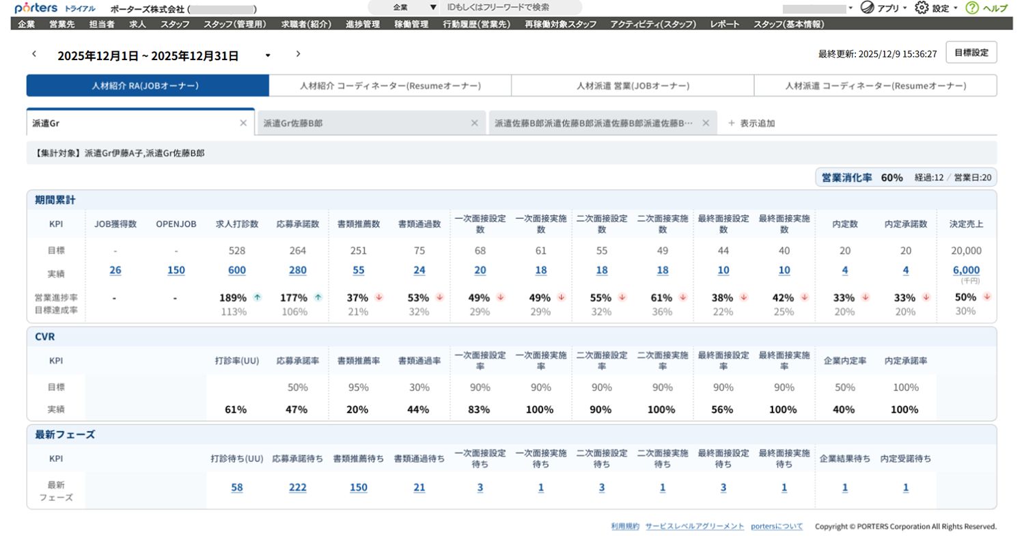Close the 派遣Gr tab with X
Screen dimensions: 1024x544
click(x=243, y=123)
